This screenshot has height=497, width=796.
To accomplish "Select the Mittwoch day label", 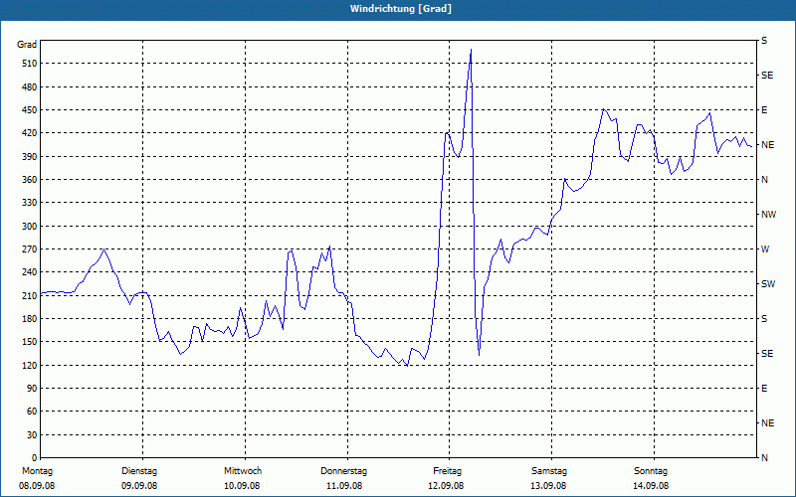I will (243, 471).
